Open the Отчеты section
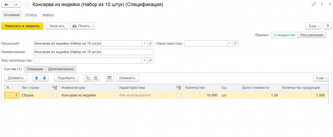333x137 pixels. coord(31,15)
